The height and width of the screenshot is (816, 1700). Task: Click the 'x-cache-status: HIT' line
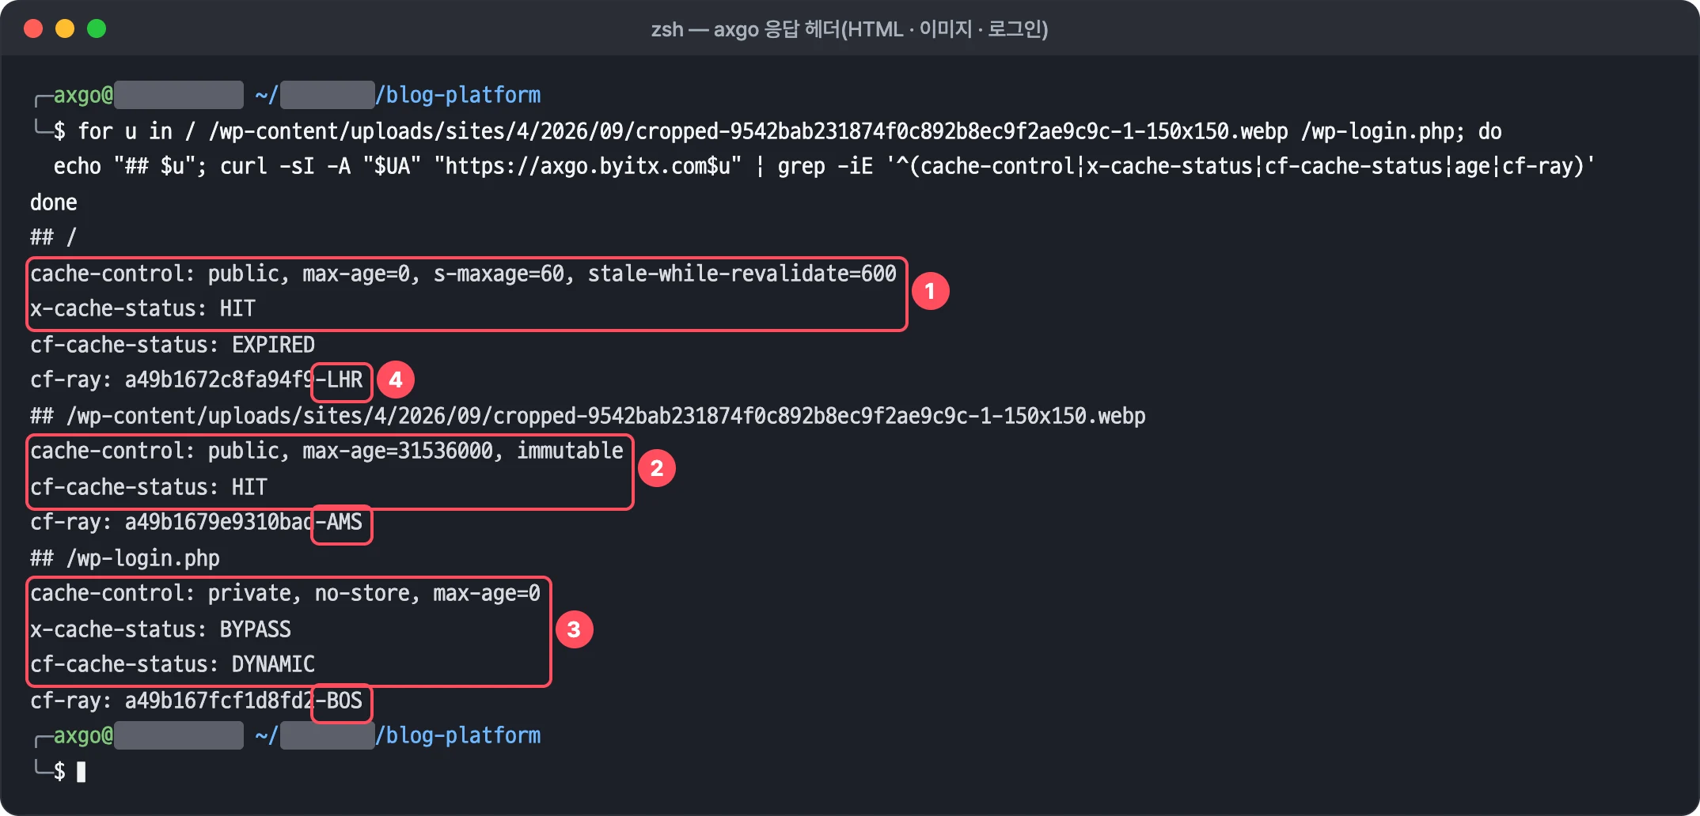click(x=142, y=308)
